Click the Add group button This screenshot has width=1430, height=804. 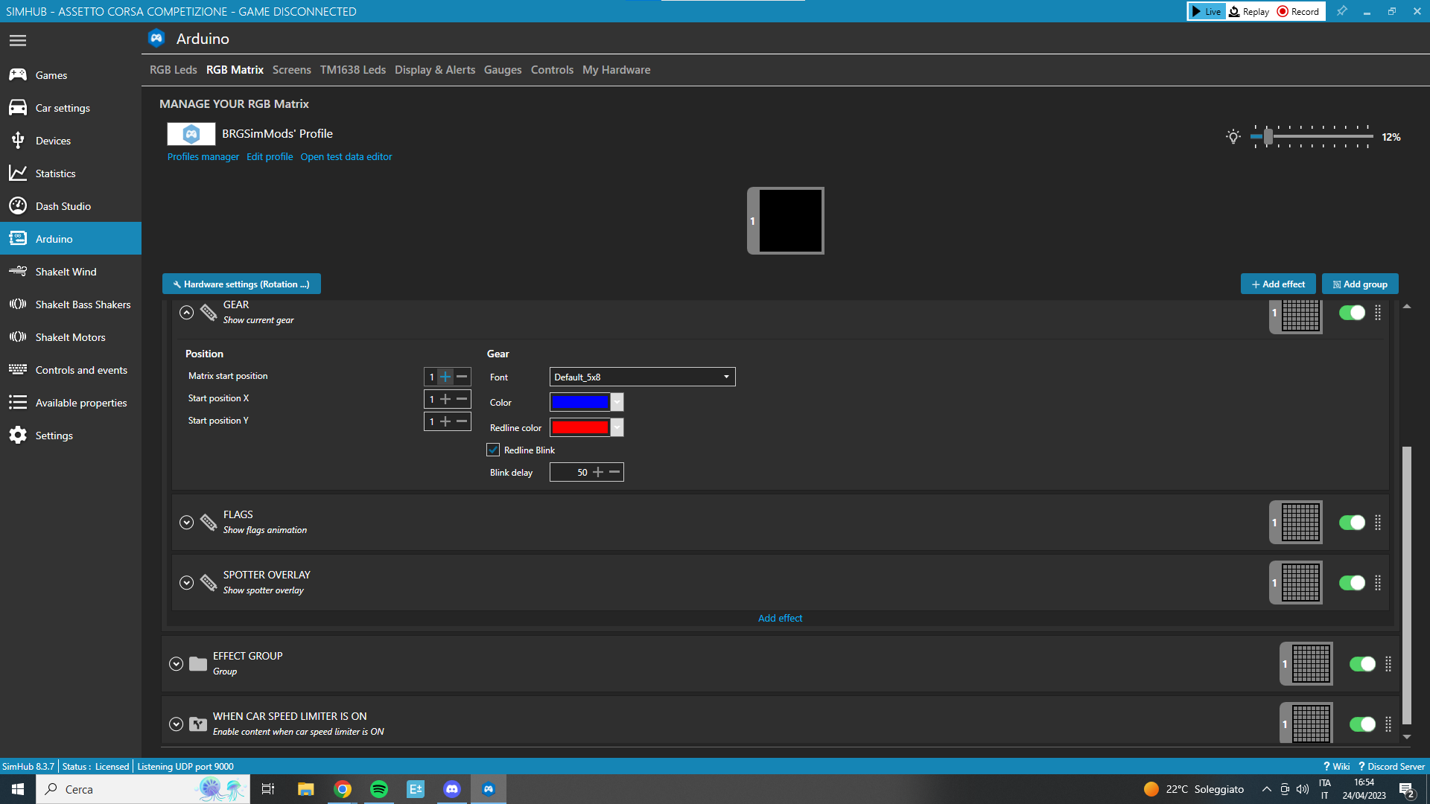pos(1360,284)
